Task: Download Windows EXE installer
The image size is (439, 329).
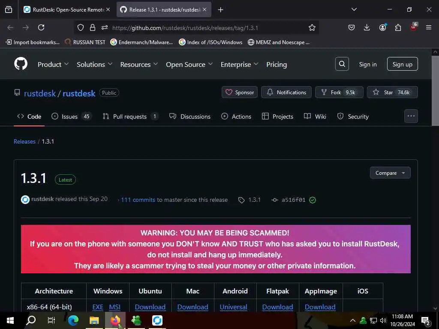Action: pos(98,307)
